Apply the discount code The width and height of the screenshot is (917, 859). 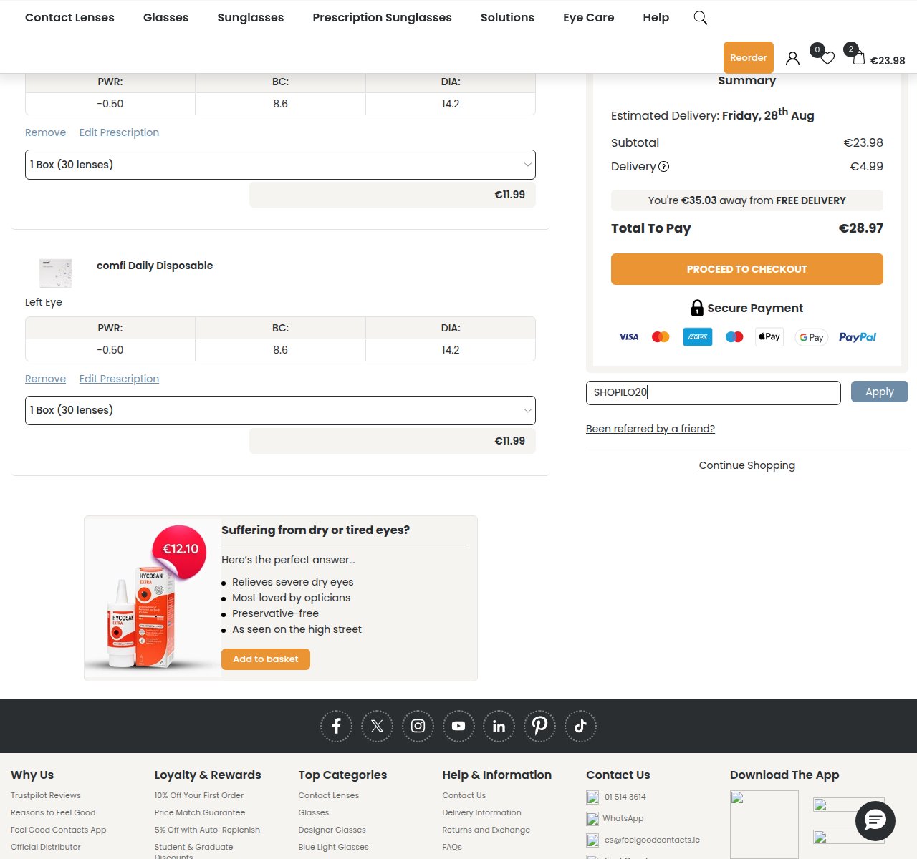pos(879,392)
